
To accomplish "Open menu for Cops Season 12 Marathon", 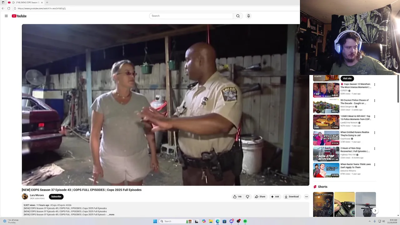I will (375, 84).
